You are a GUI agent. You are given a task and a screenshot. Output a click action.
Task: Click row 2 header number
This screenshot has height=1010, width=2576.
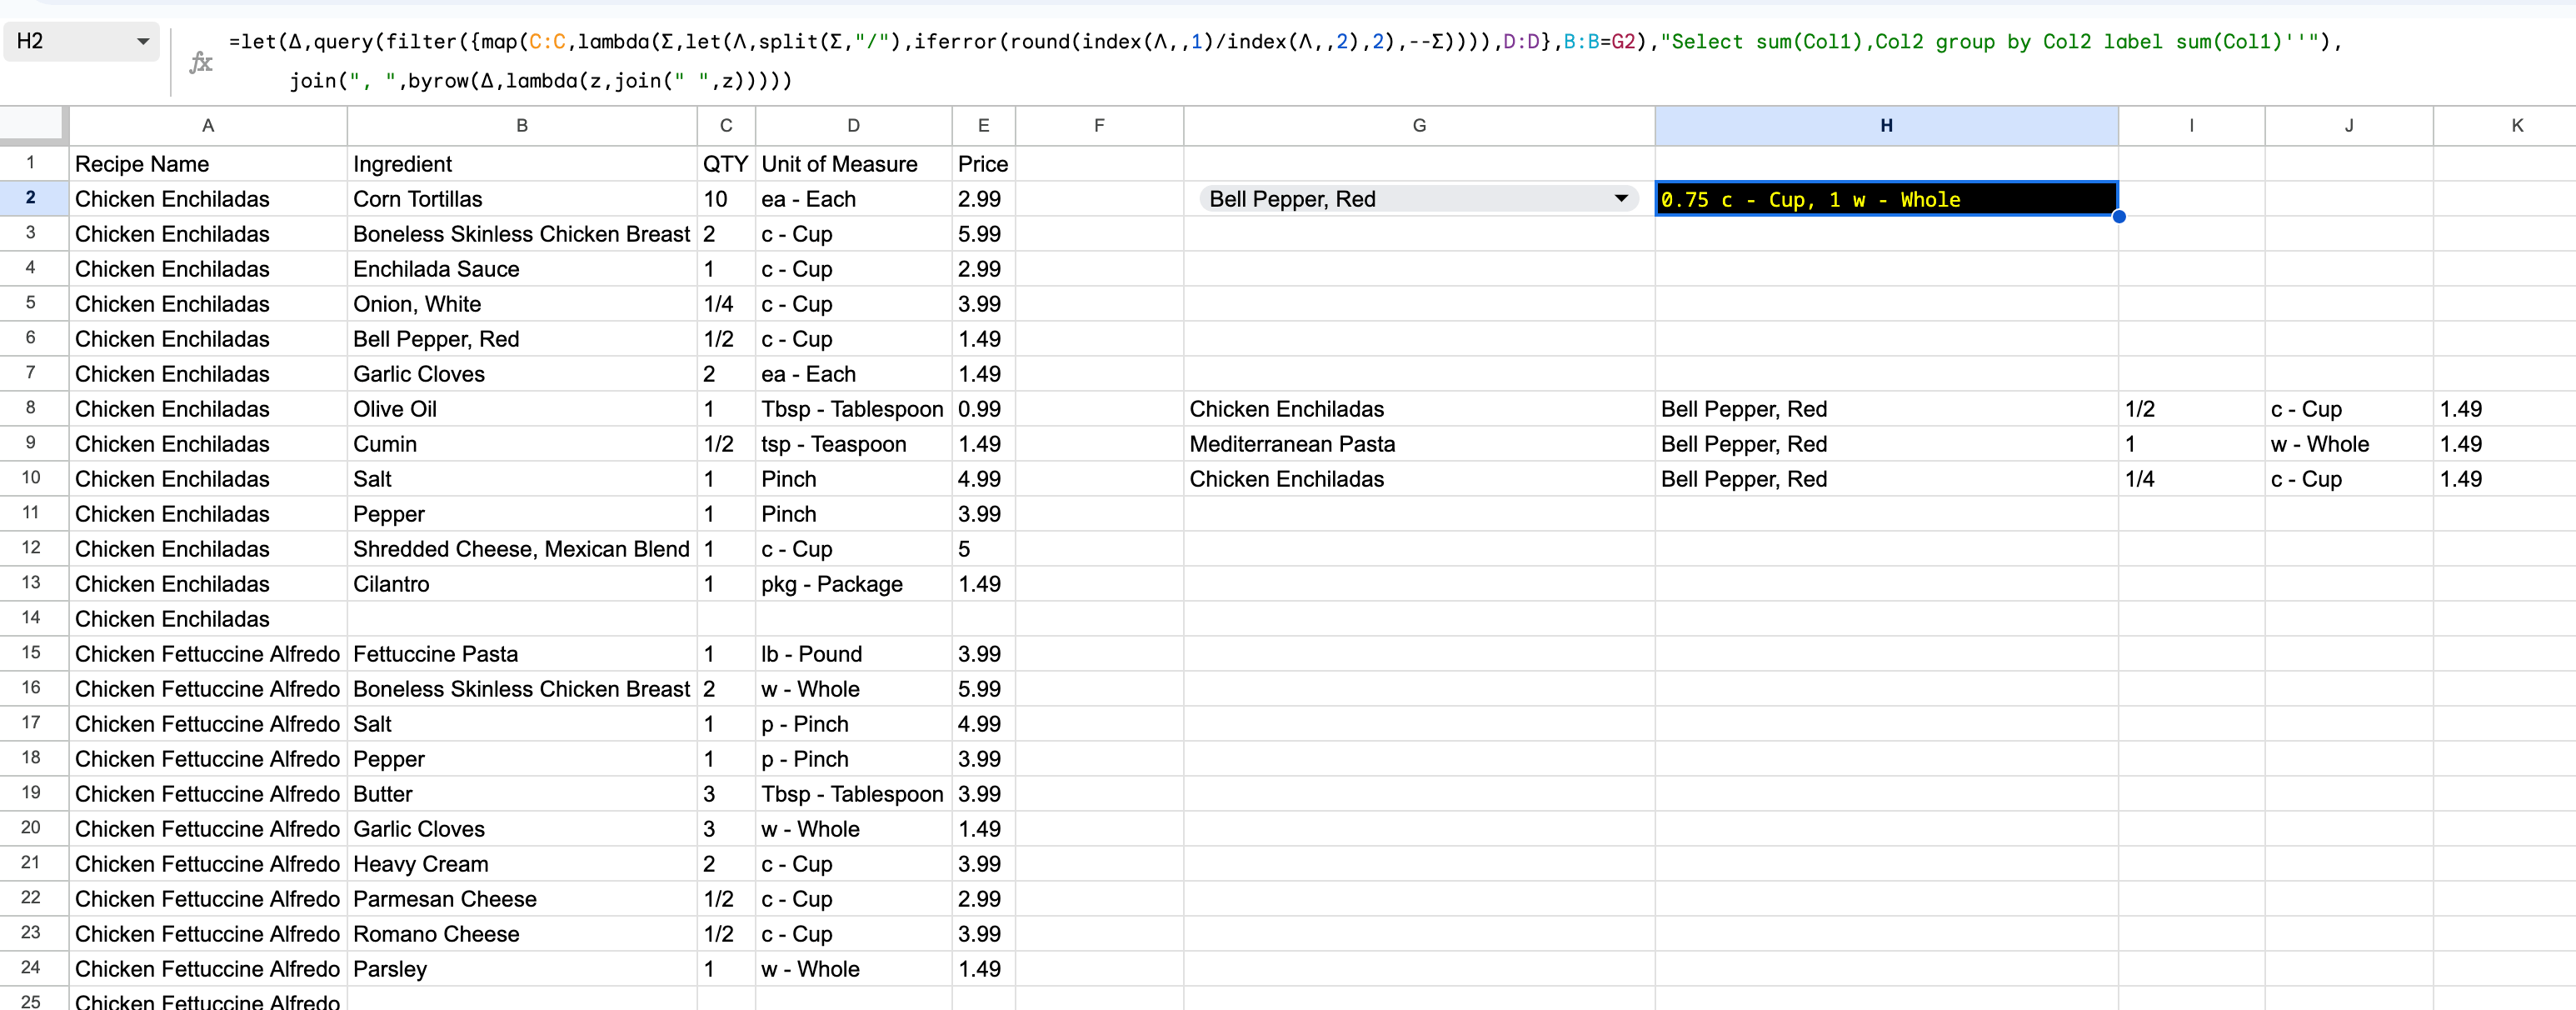(x=31, y=198)
